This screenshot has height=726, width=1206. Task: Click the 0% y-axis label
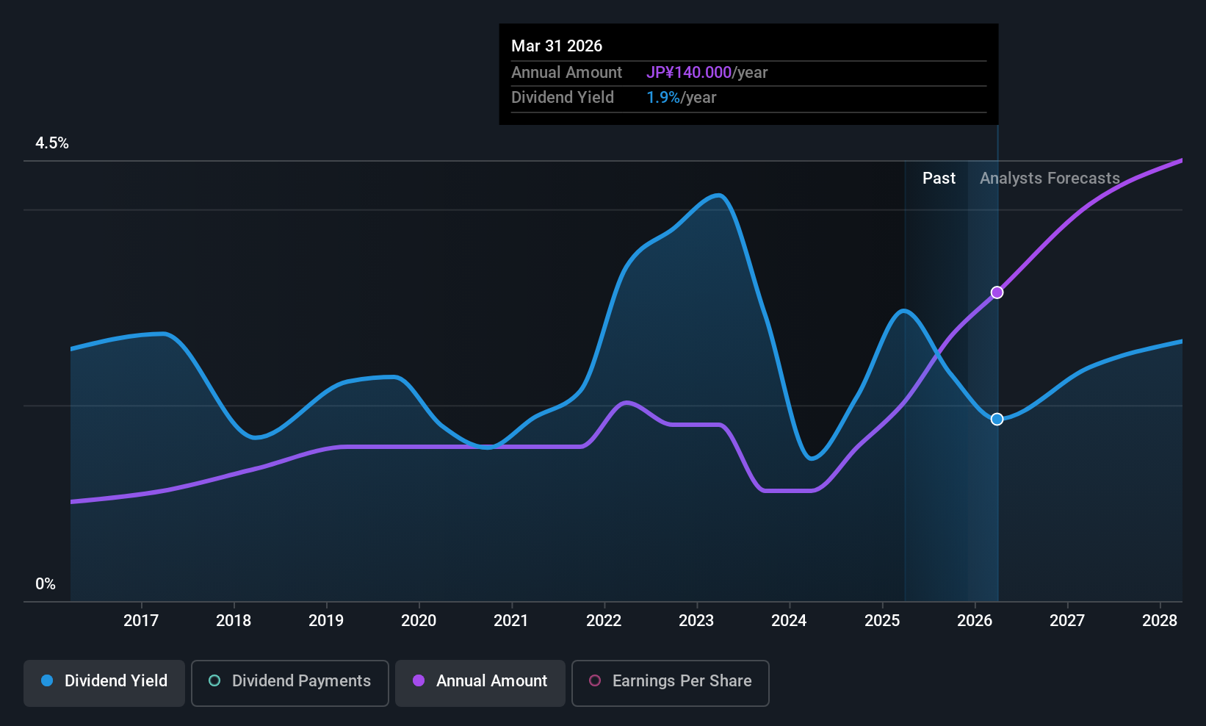click(x=46, y=584)
